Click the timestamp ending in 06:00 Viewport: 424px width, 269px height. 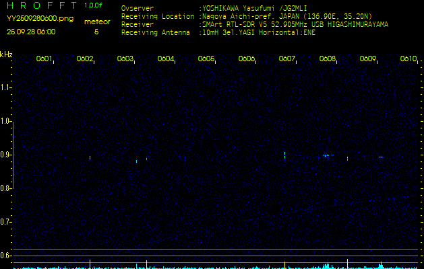[x=31, y=32]
